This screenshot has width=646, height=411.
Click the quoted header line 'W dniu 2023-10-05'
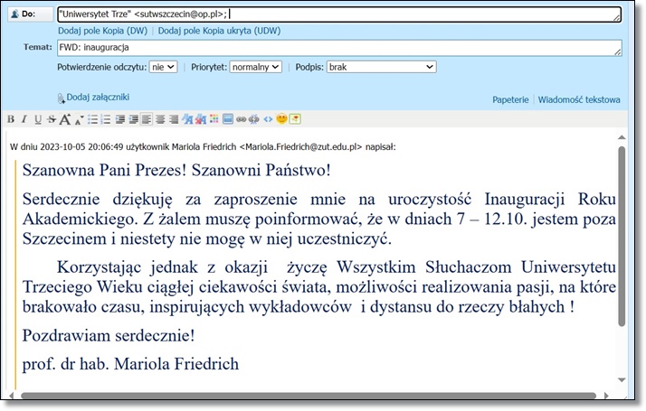click(x=203, y=147)
